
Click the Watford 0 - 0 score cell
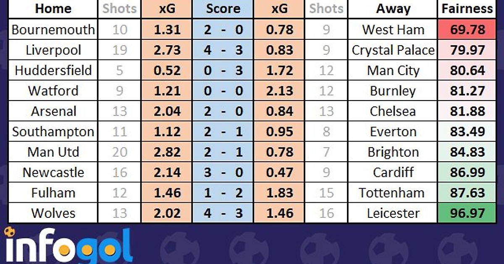point(223,91)
